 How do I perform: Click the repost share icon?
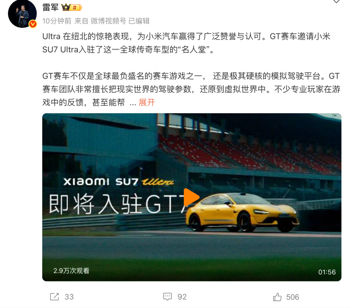tap(54, 297)
